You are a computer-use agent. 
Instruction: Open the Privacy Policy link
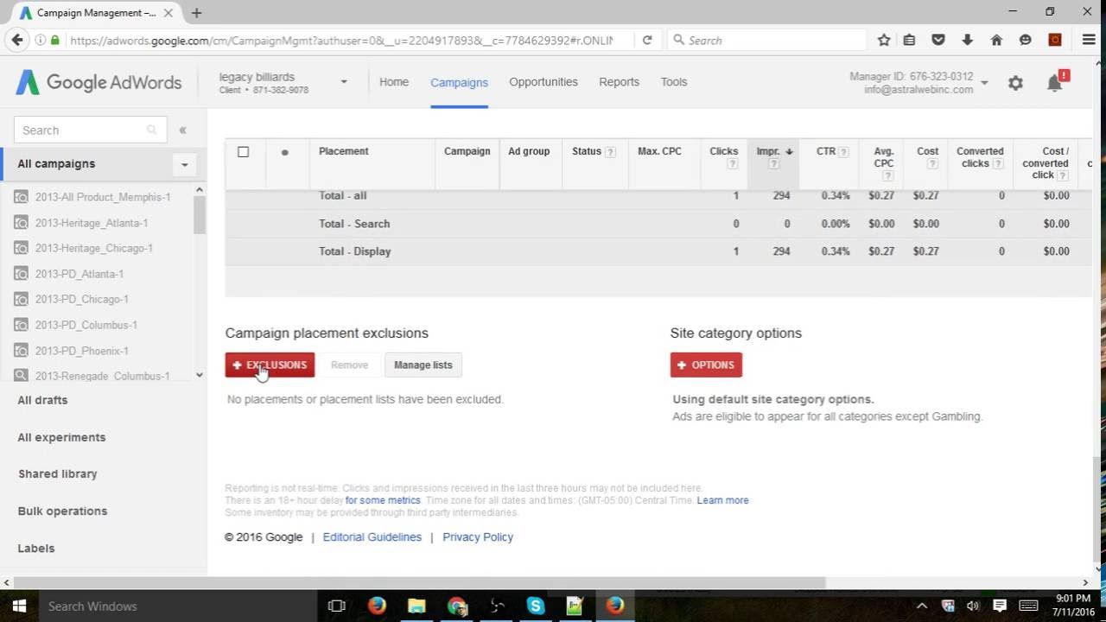pyautogui.click(x=478, y=537)
